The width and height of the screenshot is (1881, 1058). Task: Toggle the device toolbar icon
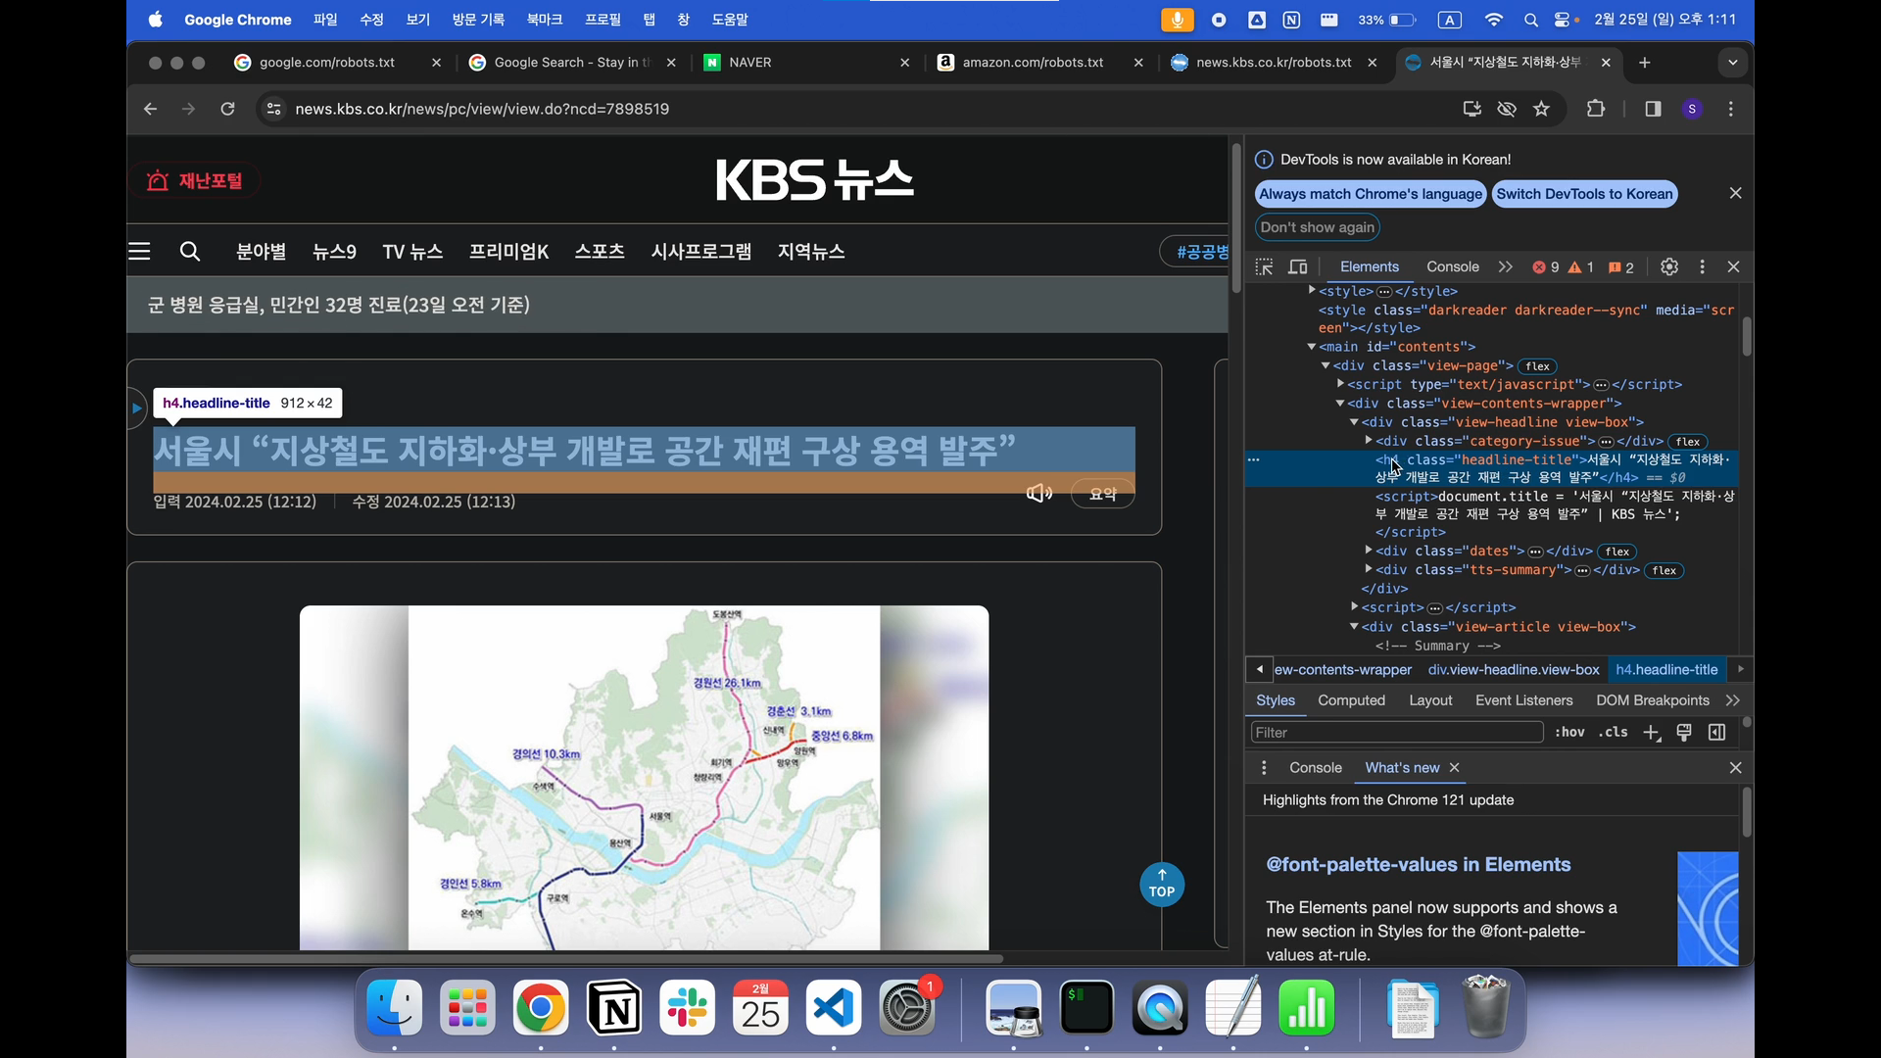tap(1298, 267)
